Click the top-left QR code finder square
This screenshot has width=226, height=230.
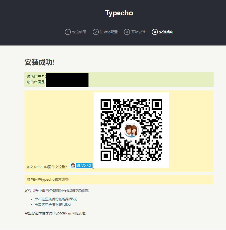[x=106, y=105]
